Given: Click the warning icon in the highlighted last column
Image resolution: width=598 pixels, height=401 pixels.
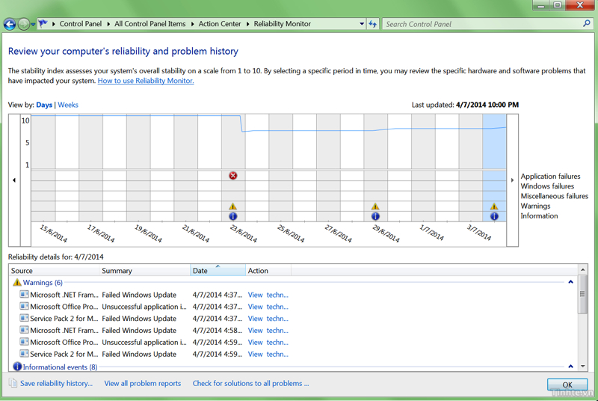Looking at the screenshot, I should click(494, 206).
